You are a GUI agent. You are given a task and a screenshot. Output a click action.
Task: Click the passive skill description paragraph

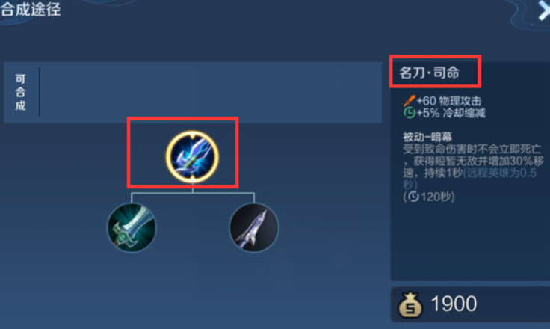(x=473, y=167)
